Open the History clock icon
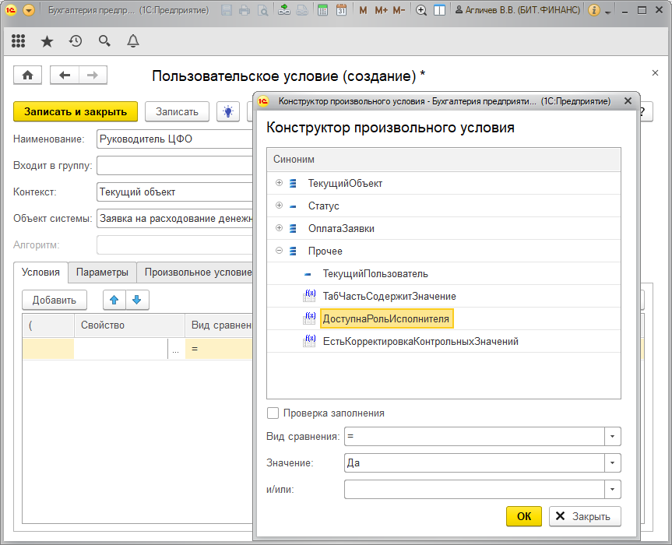 pyautogui.click(x=76, y=41)
